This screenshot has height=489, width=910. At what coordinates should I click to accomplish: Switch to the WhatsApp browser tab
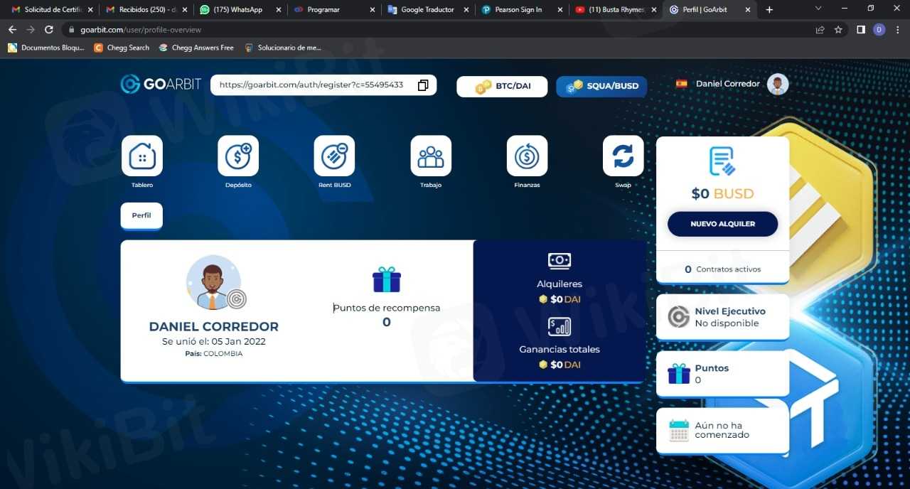(x=237, y=10)
